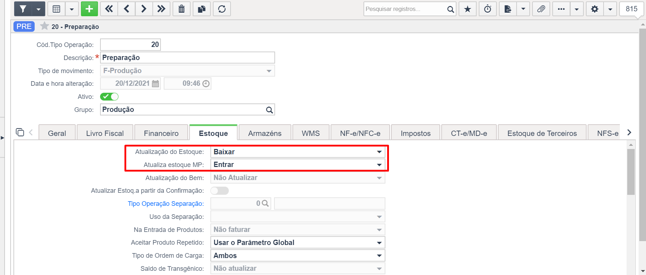Screen dimensions: 646x275
Task: Switch to the WMS tab
Action: (x=311, y=133)
